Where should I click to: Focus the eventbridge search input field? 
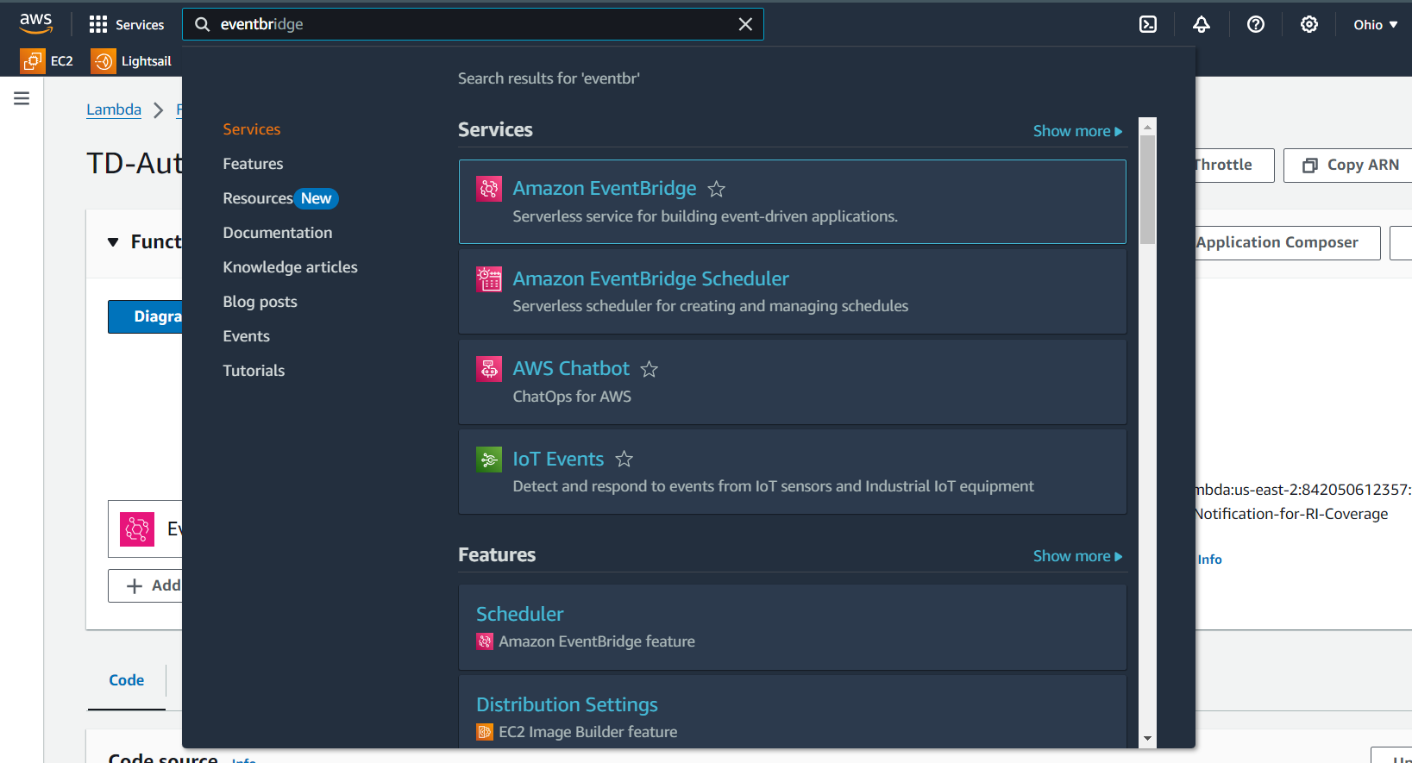[x=473, y=24]
